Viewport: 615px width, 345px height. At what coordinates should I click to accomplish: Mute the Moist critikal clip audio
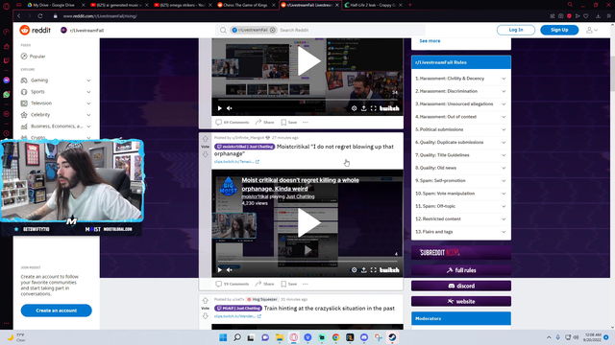click(230, 270)
